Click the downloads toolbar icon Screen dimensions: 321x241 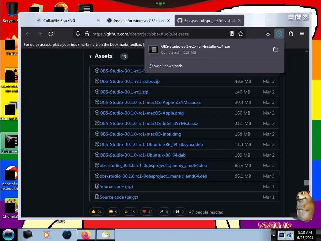[x=279, y=34]
